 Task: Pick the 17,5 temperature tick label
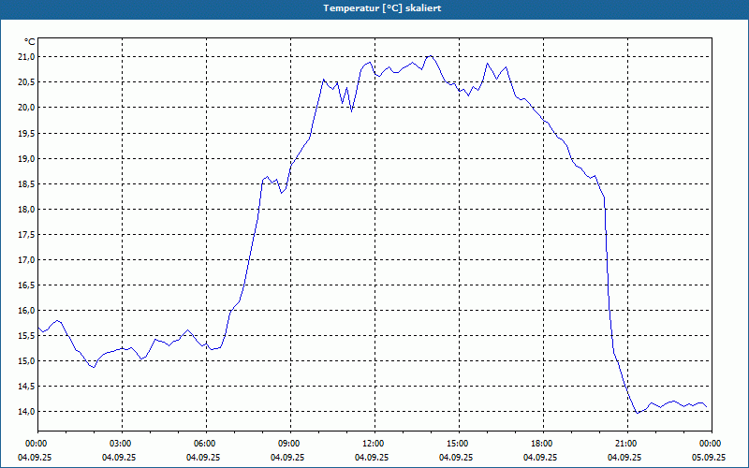pyautogui.click(x=26, y=235)
